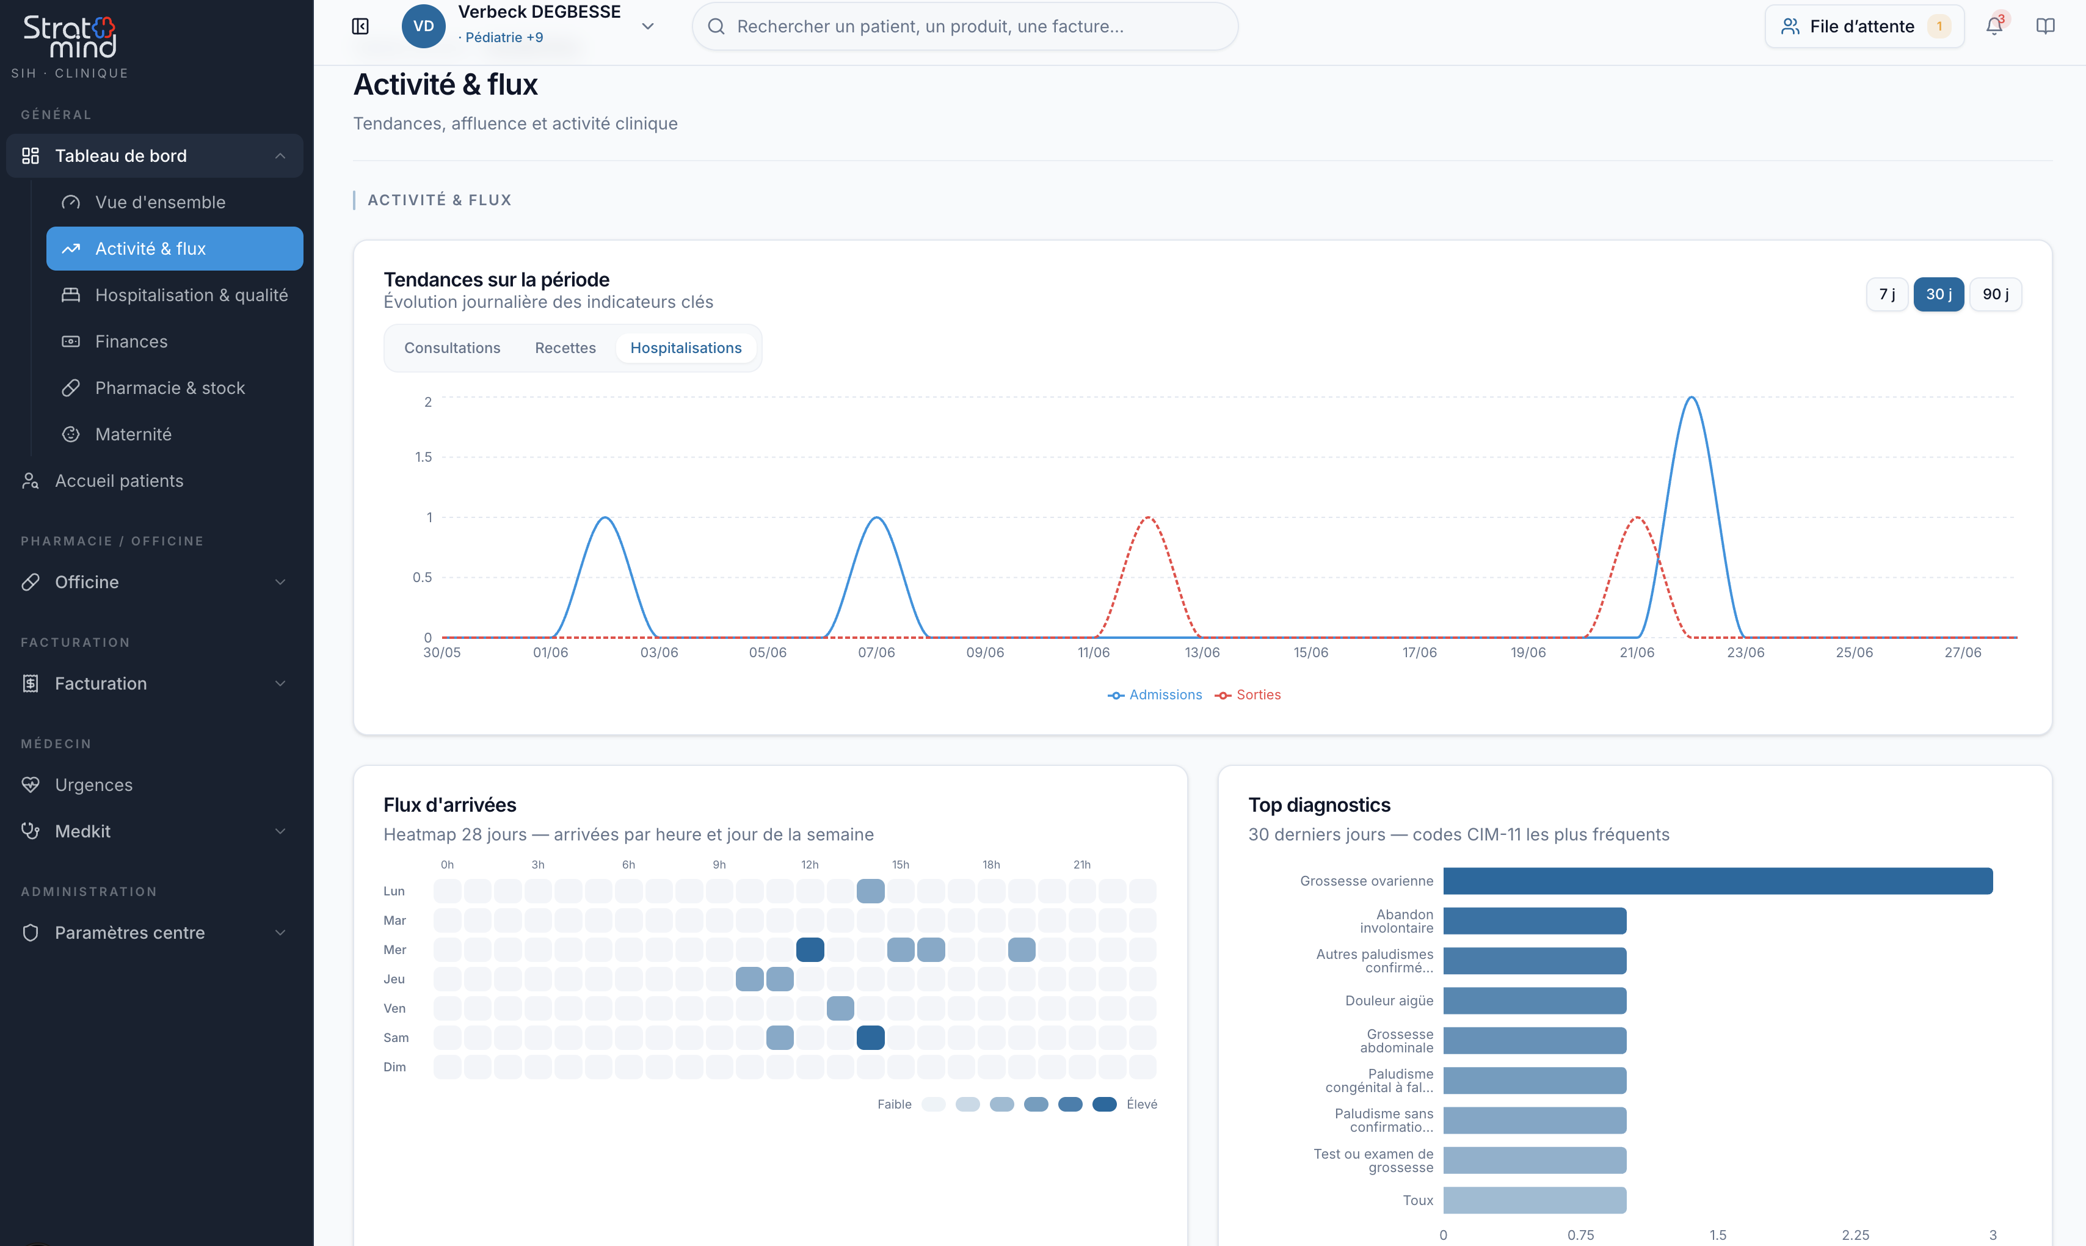This screenshot has width=2086, height=1246.
Task: Click the Paramètres centre shield icon
Action: pyautogui.click(x=31, y=933)
